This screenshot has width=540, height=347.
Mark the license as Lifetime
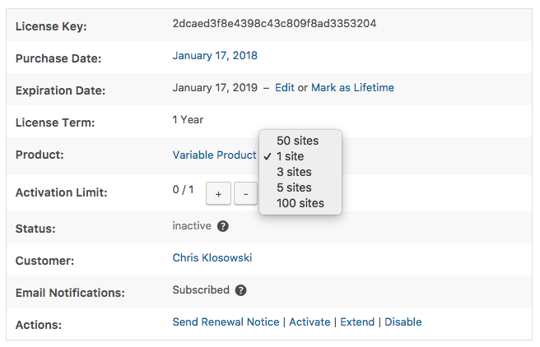[352, 88]
